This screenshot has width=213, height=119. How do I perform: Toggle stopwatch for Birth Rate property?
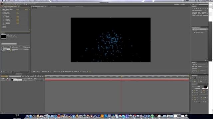pos(4,12)
